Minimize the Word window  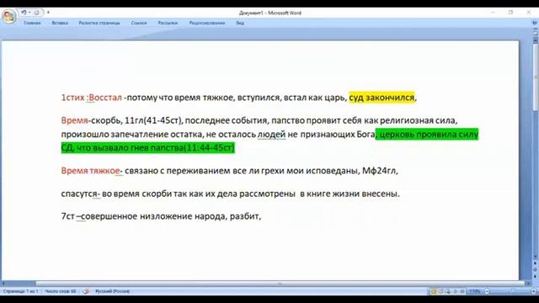pyautogui.click(x=493, y=13)
